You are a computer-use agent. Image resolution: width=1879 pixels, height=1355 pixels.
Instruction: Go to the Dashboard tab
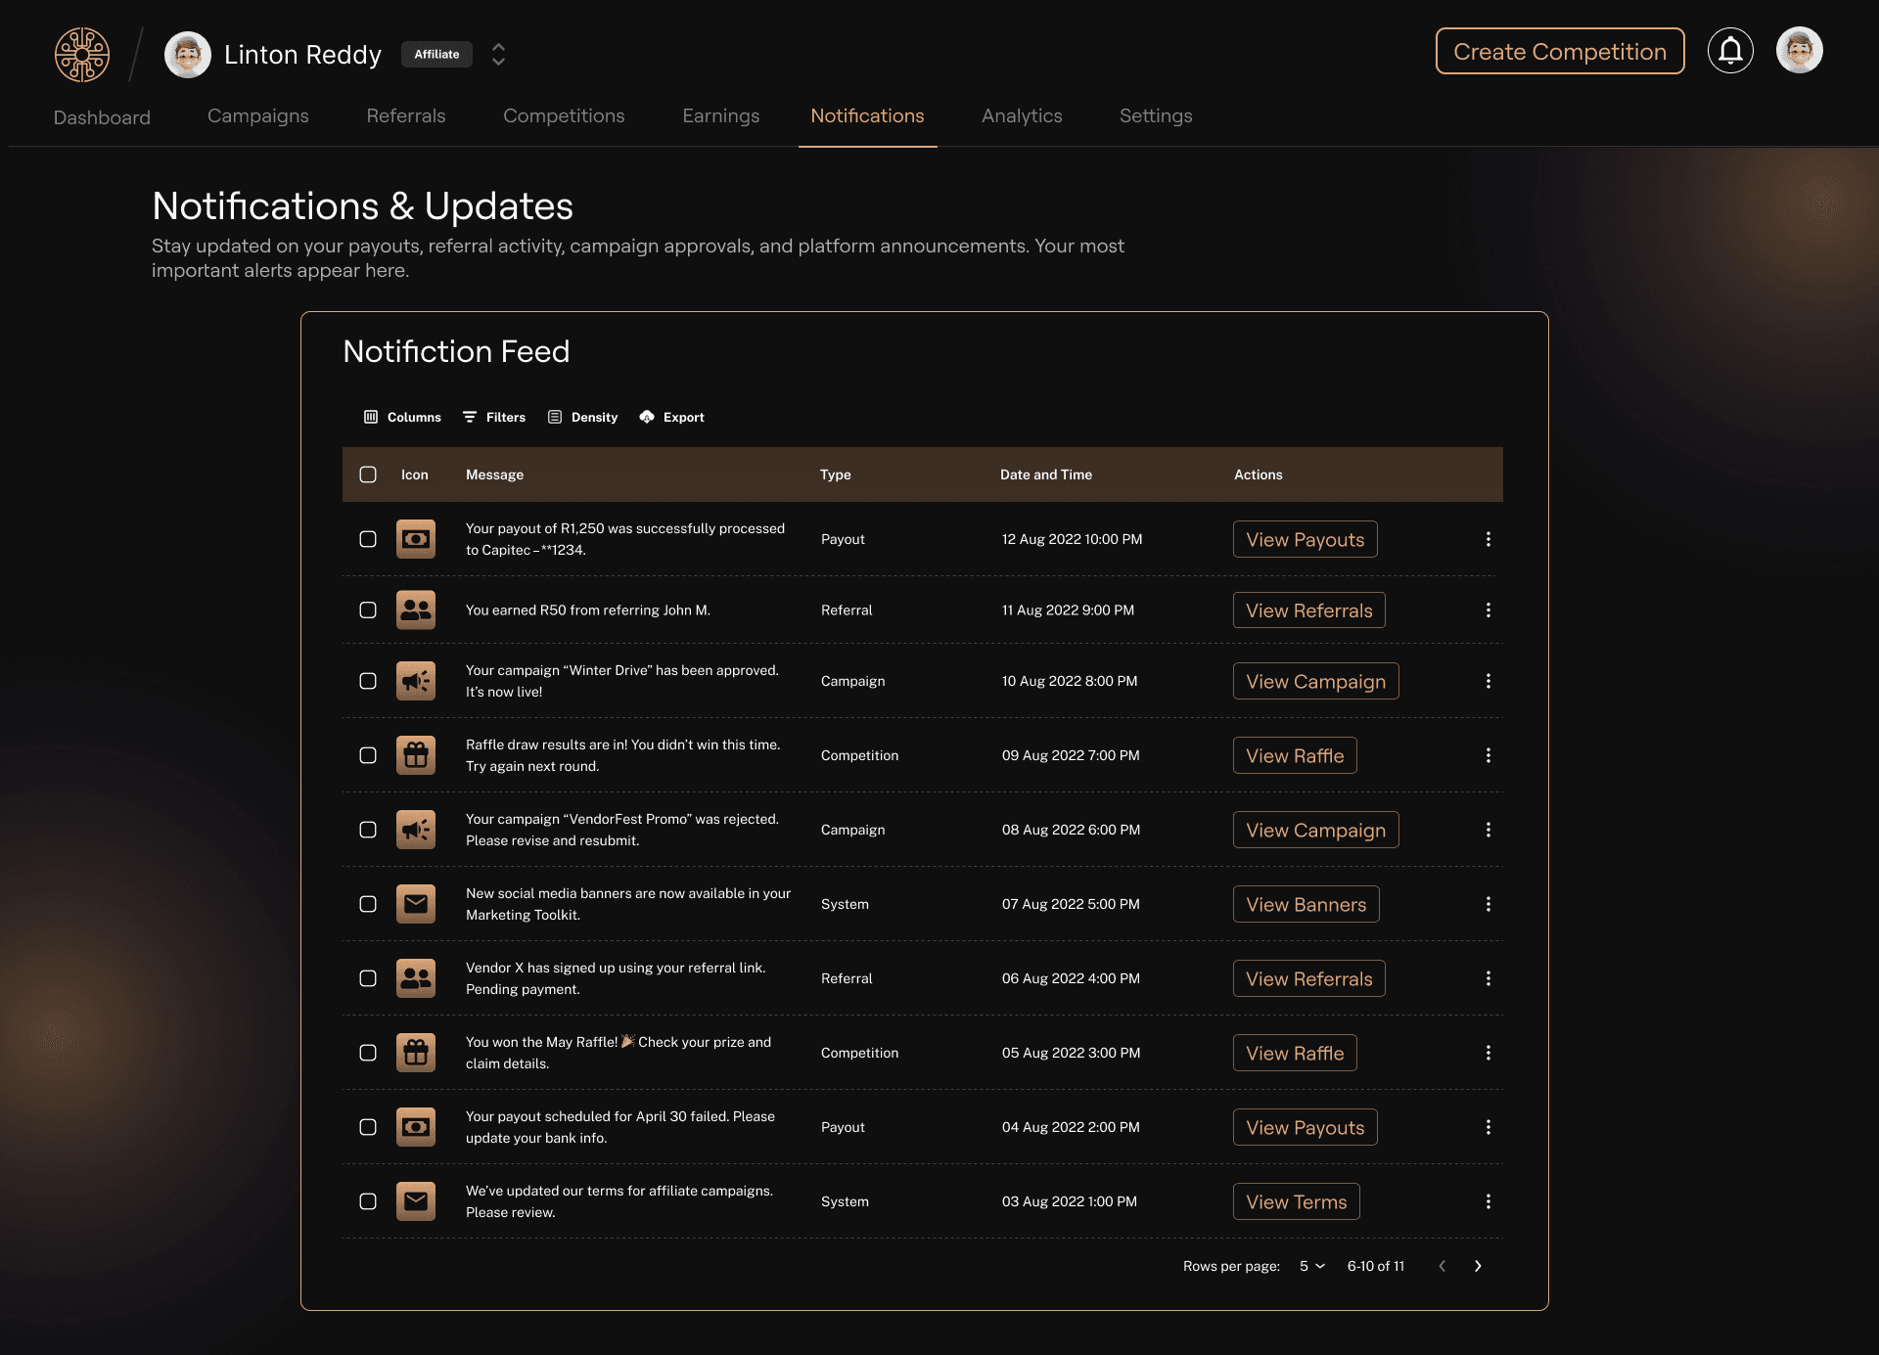(102, 117)
